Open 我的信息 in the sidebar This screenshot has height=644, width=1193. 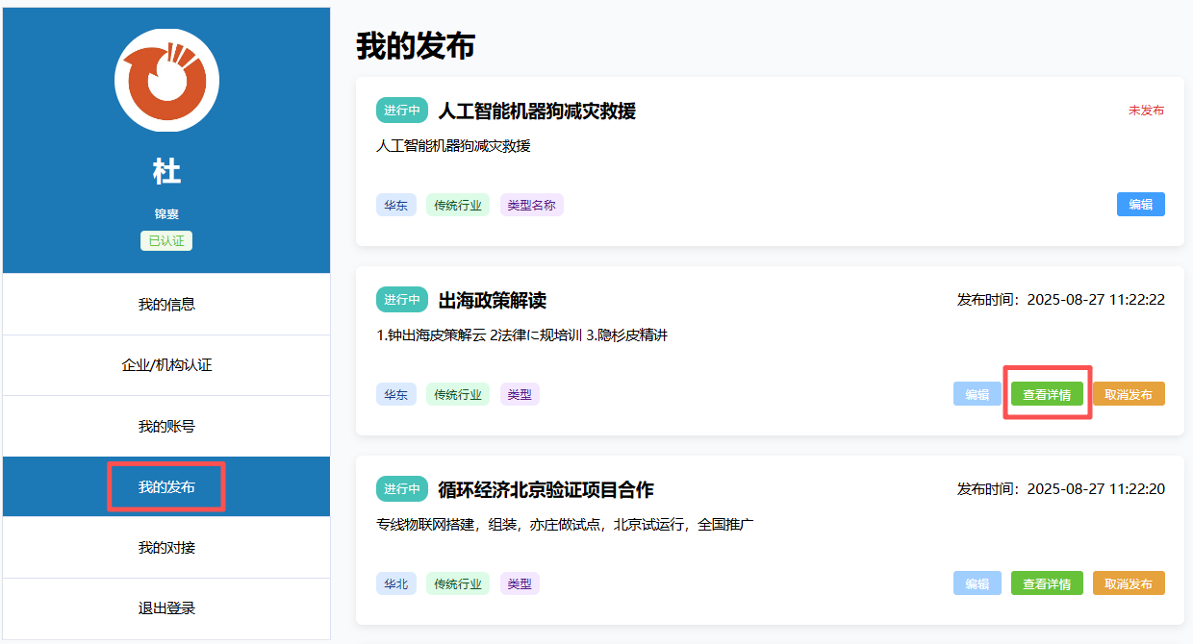point(166,305)
